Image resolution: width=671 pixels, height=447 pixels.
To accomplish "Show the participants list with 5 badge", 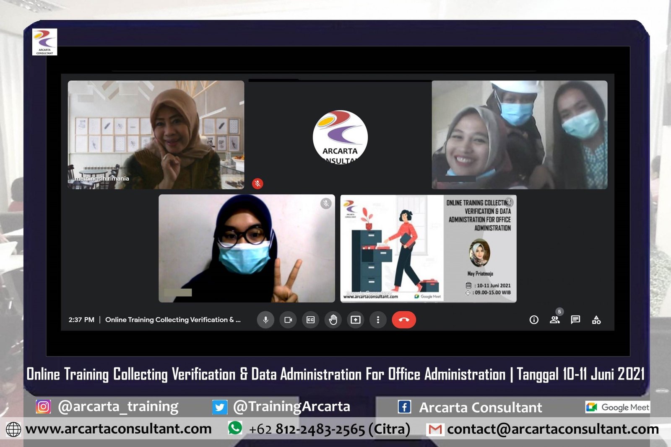I will 555,320.
